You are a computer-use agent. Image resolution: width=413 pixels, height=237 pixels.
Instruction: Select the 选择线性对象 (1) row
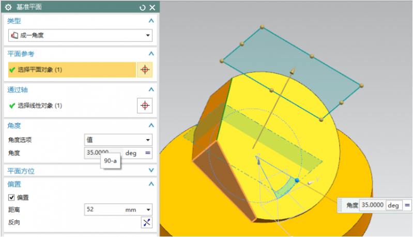[70, 106]
